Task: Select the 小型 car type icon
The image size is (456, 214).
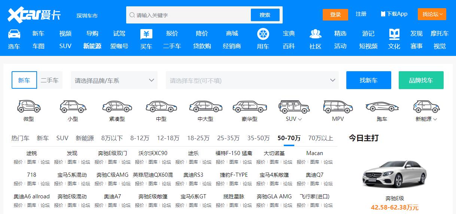Action: tap(73, 107)
